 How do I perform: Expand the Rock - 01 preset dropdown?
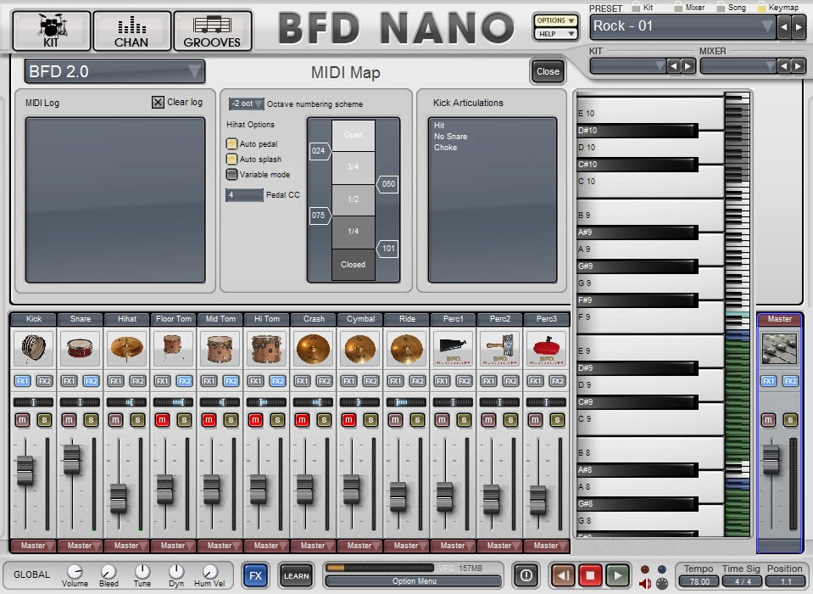682,26
